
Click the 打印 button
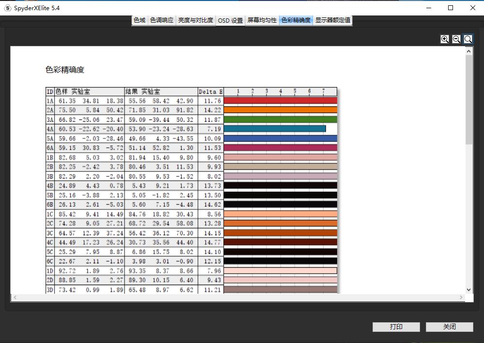(396, 327)
